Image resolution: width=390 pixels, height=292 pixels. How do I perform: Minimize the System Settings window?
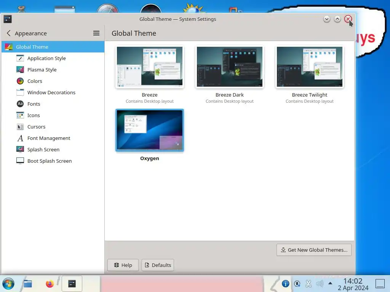pyautogui.click(x=326, y=19)
